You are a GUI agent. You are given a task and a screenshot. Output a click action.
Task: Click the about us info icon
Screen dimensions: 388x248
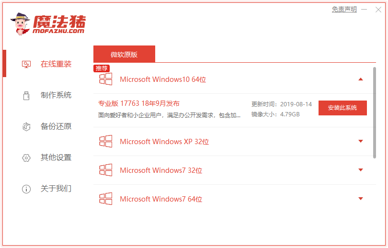tap(26, 189)
